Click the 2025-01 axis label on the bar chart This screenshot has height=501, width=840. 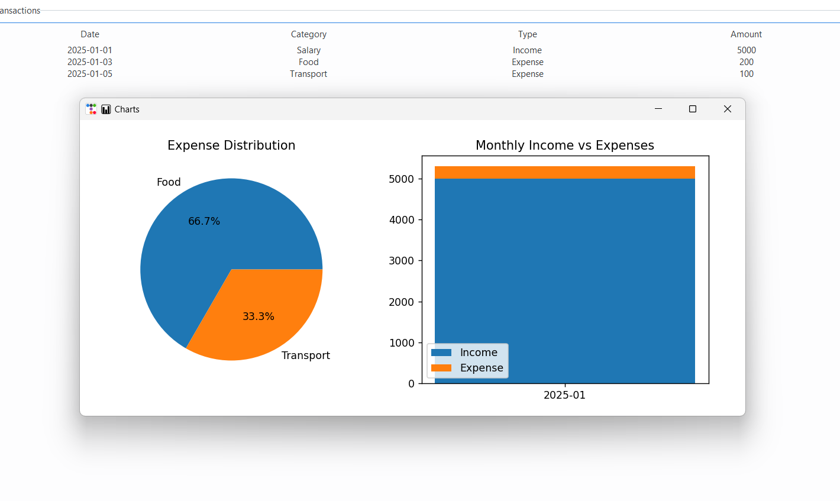pyautogui.click(x=564, y=395)
